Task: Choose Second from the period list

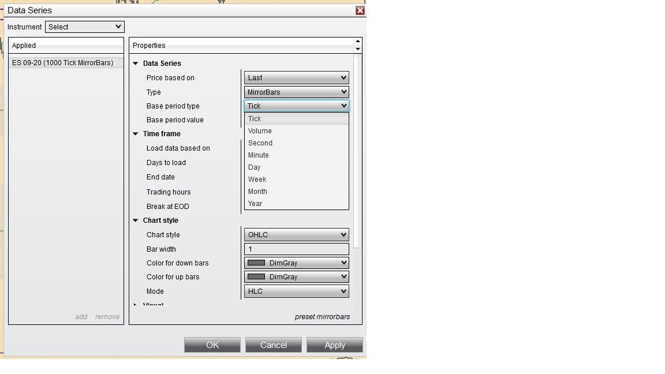Action: pos(297,143)
